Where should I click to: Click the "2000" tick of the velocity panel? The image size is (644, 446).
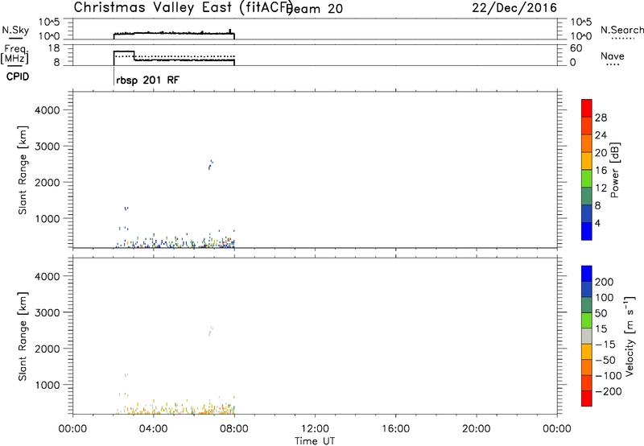[47, 349]
